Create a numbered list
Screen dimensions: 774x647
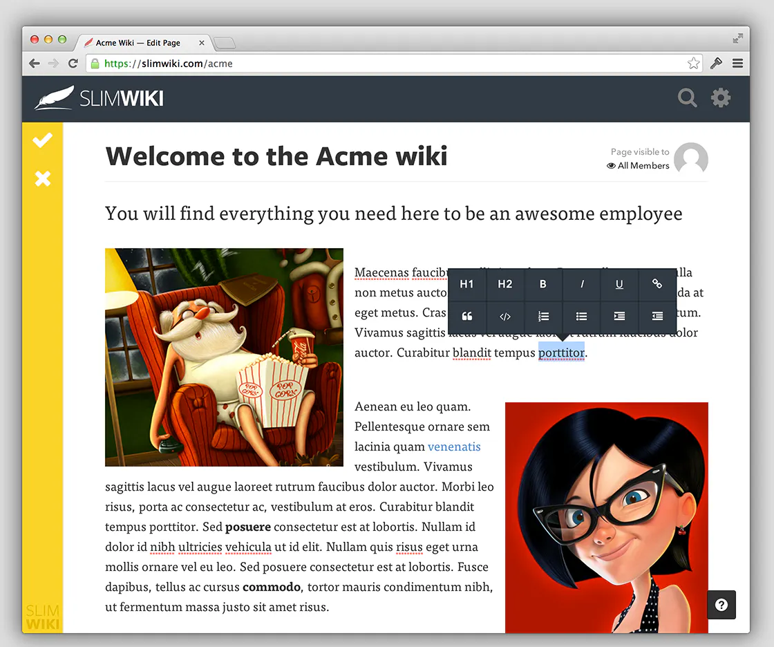tap(543, 316)
